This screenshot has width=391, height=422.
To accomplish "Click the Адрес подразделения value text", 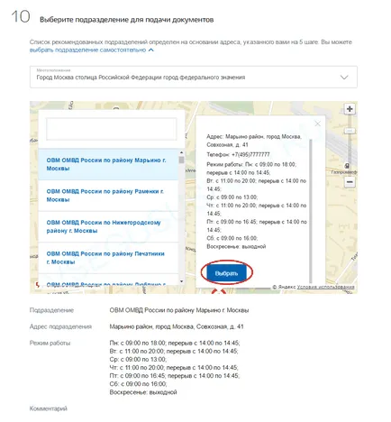I will point(177,326).
